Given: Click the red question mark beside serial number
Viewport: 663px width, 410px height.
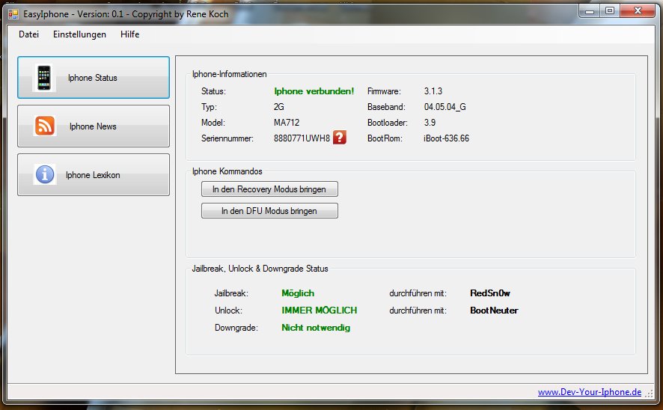Looking at the screenshot, I should 340,138.
